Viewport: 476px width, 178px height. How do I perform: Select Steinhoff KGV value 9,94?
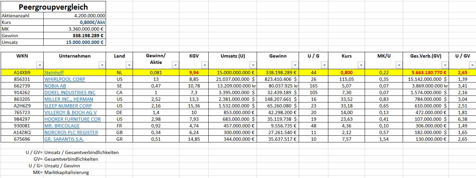[194, 73]
